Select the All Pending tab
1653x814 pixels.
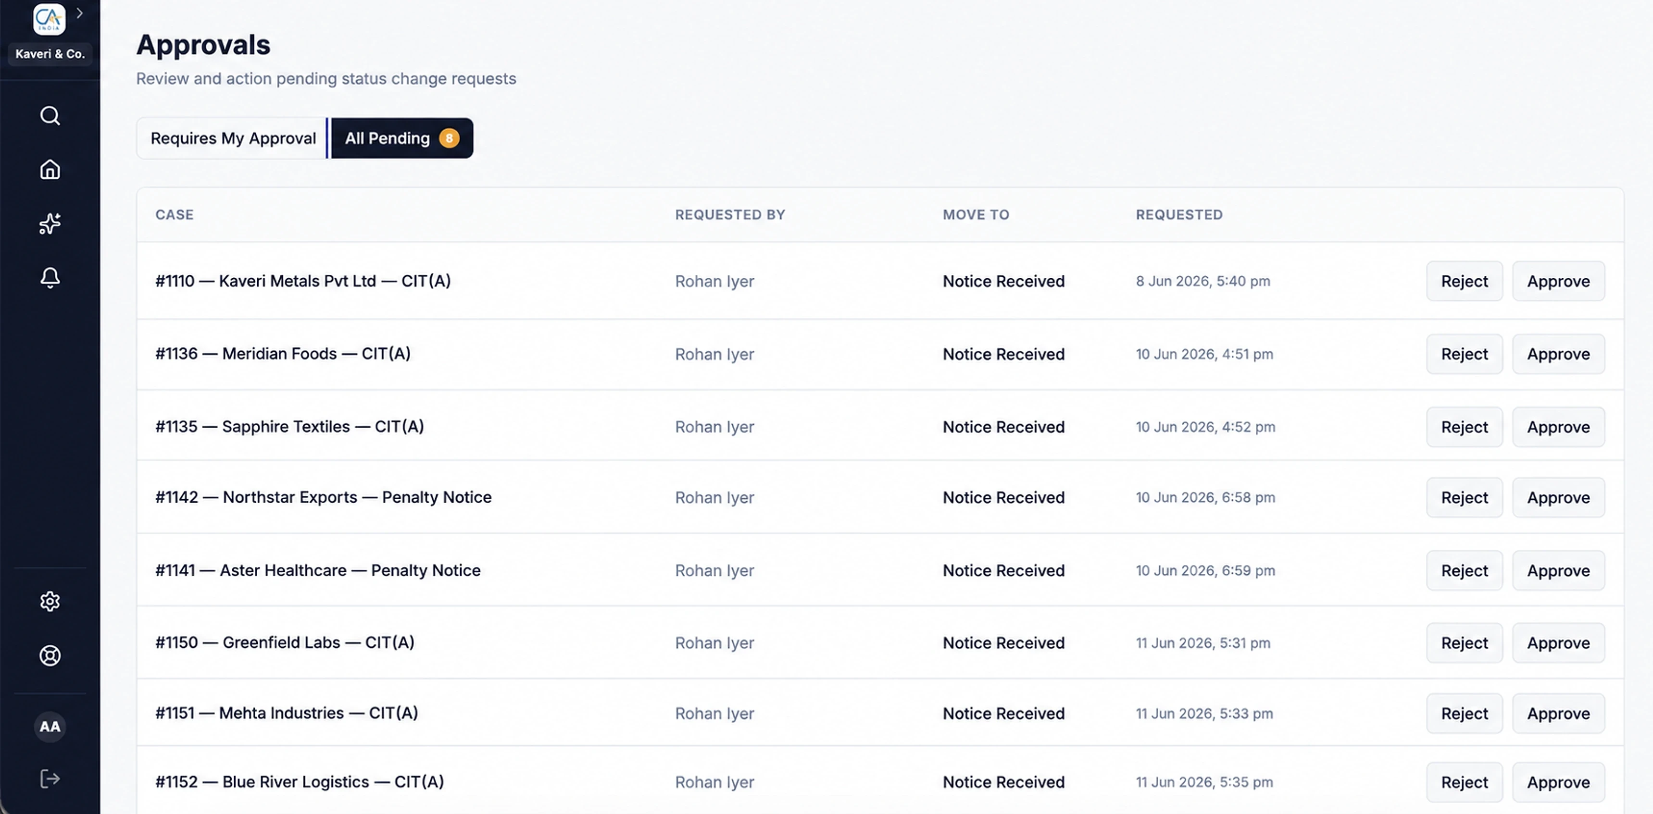(x=401, y=138)
